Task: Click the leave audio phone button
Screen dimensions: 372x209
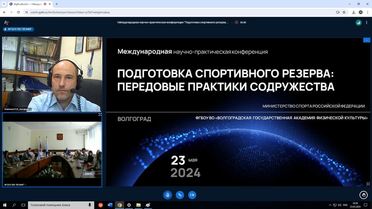Action: [180, 195]
